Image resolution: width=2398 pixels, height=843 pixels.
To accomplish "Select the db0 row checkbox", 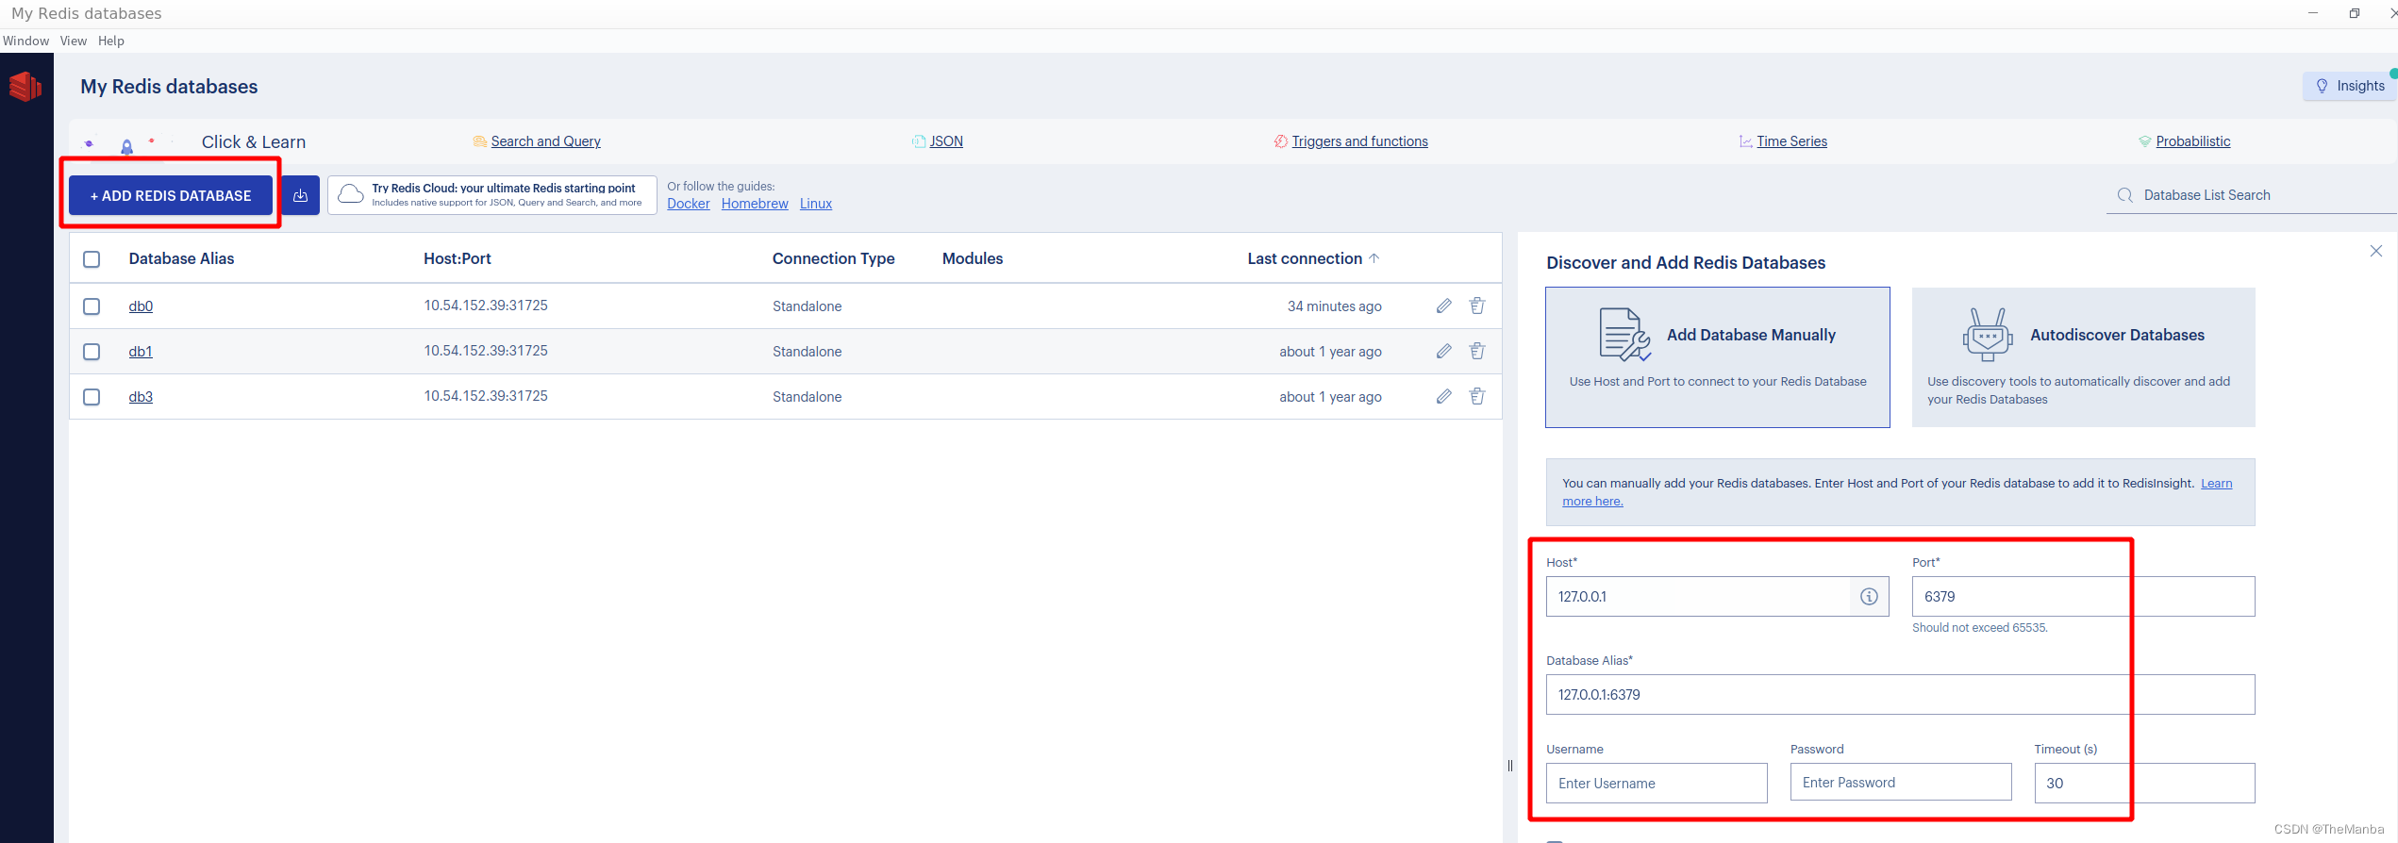I will pos(92,306).
